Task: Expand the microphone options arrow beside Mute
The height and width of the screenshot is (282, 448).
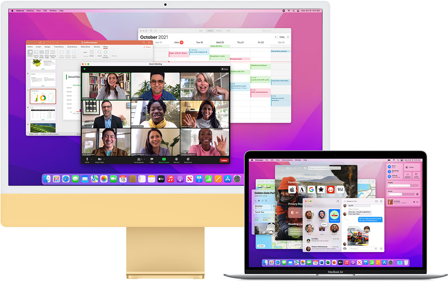Action: click(91, 159)
